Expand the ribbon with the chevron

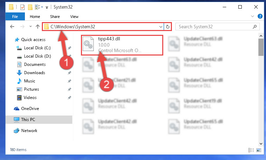(253, 16)
